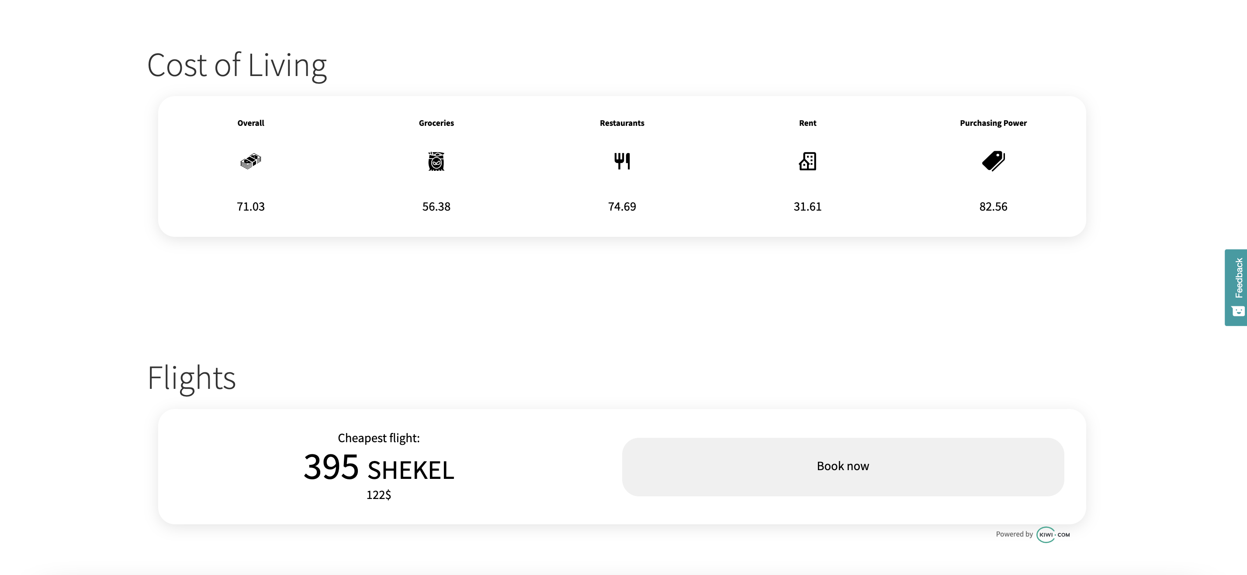Click the Purchasing Power tag icon

(993, 161)
